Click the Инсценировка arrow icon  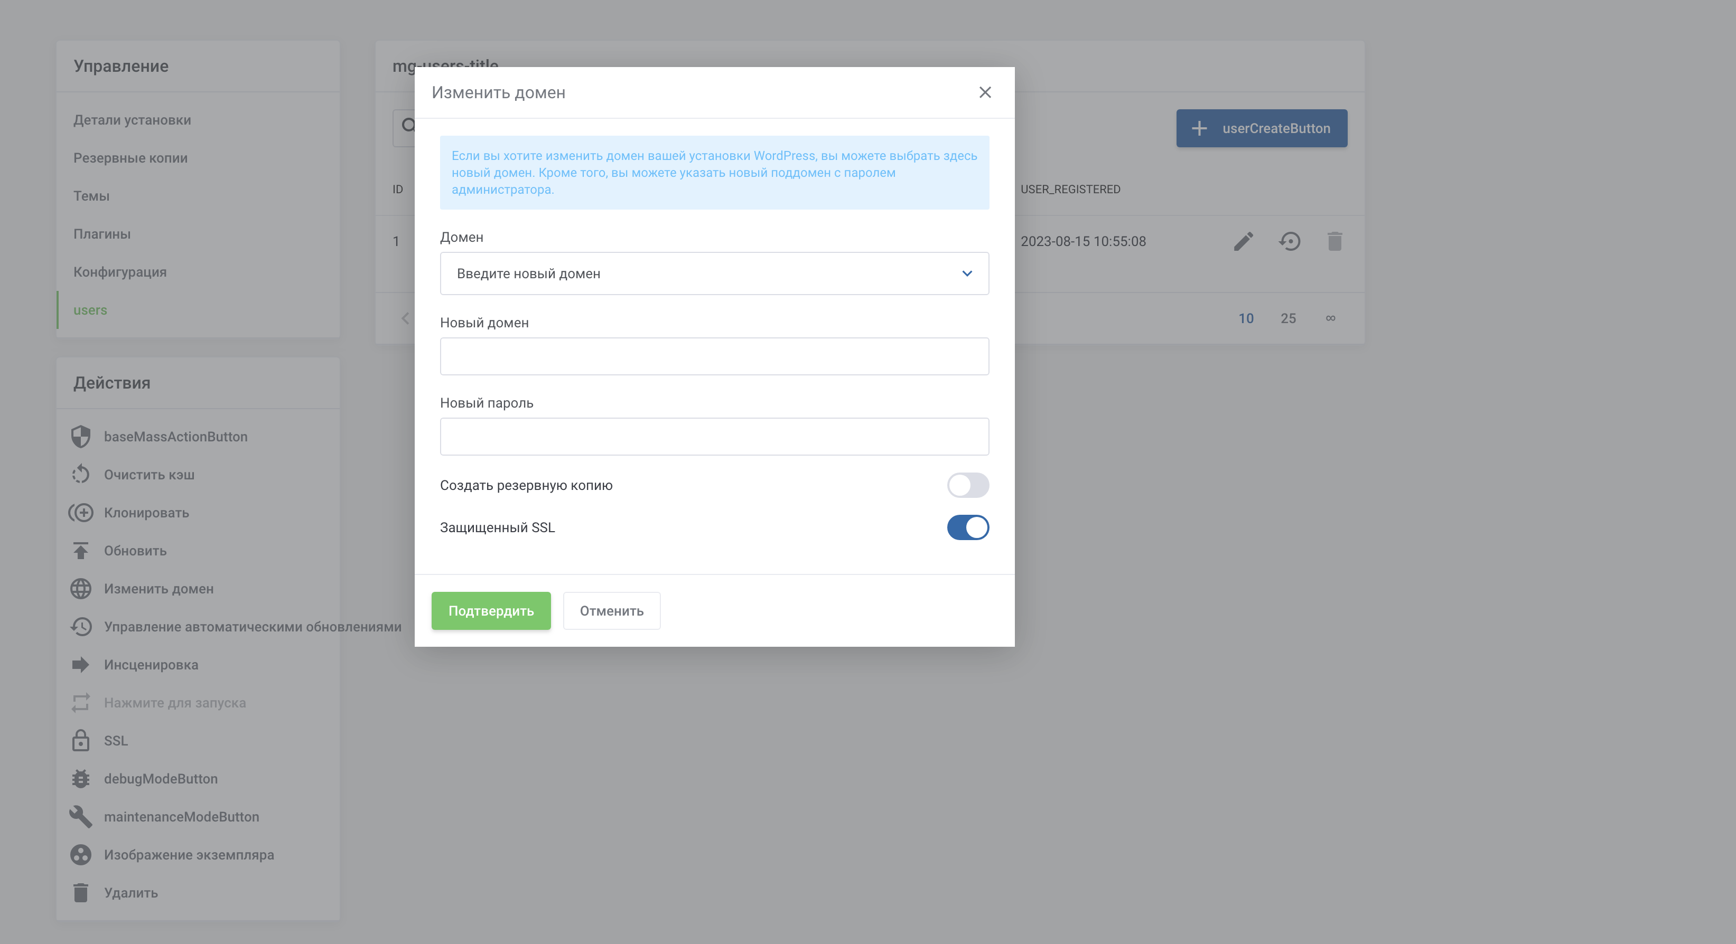80,665
